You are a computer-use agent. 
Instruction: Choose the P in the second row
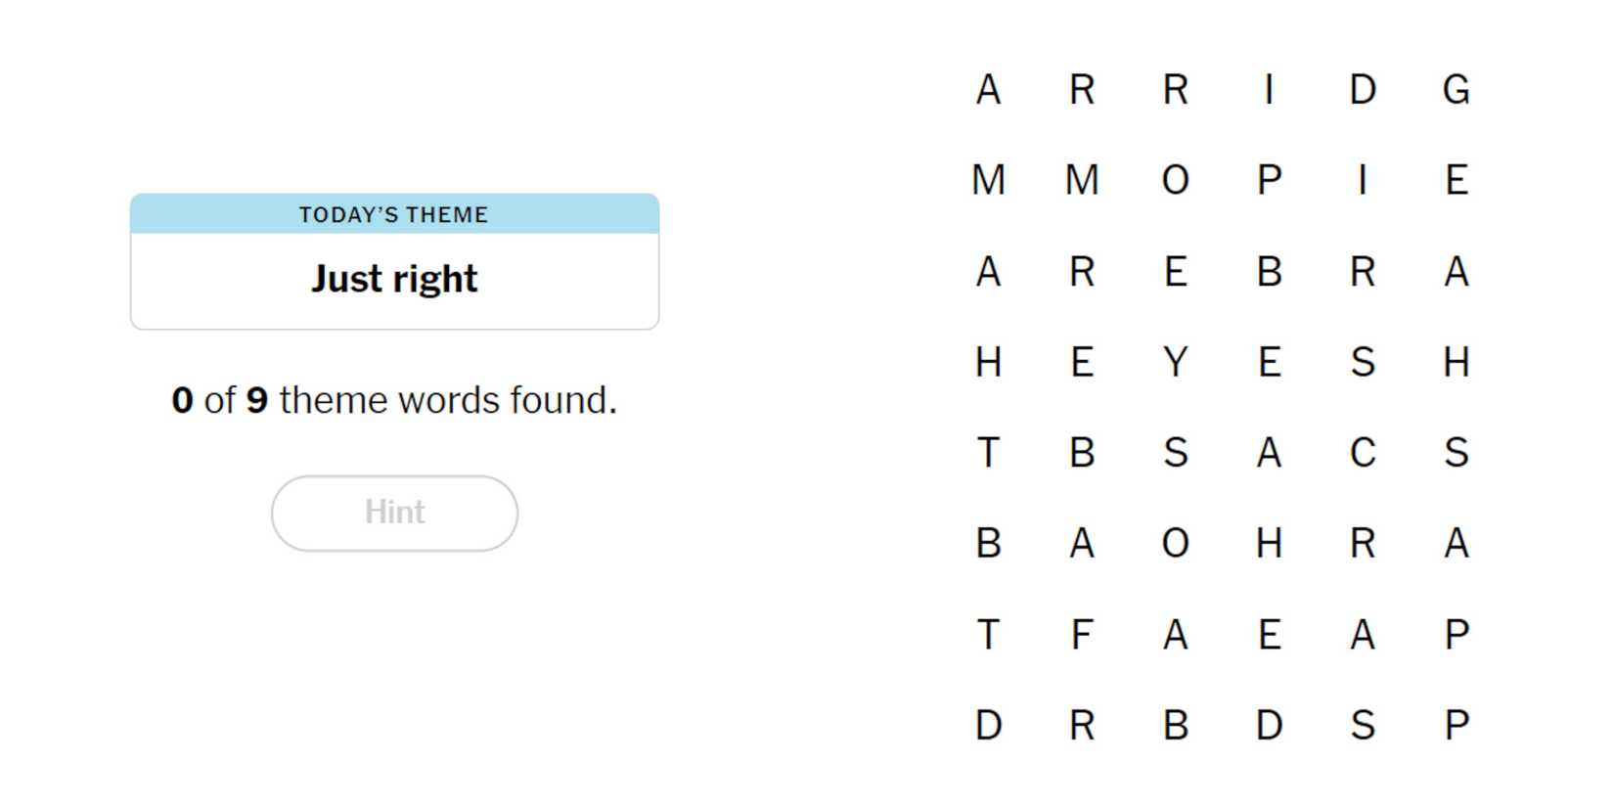click(1269, 180)
